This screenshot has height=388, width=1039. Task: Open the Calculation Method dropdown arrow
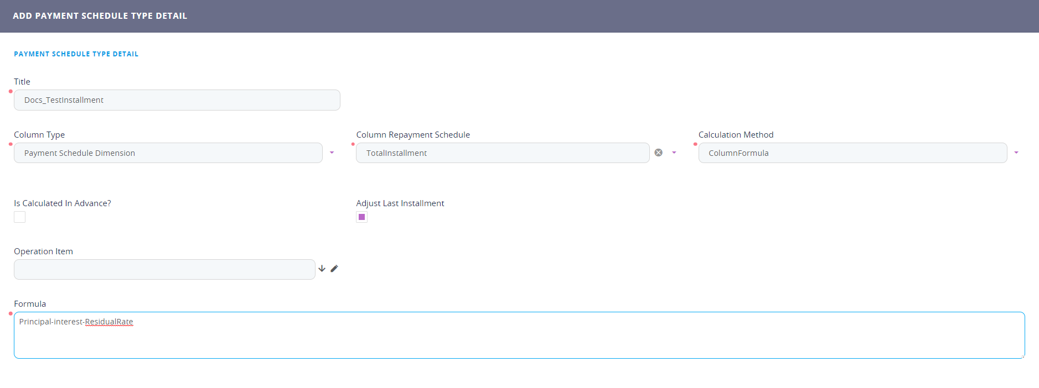pyautogui.click(x=1016, y=153)
